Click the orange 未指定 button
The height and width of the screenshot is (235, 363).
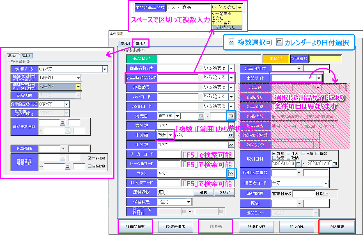tap(275, 59)
